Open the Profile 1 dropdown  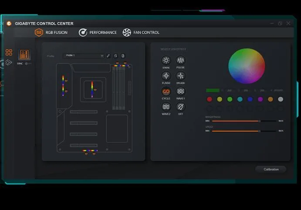[x=84, y=56]
